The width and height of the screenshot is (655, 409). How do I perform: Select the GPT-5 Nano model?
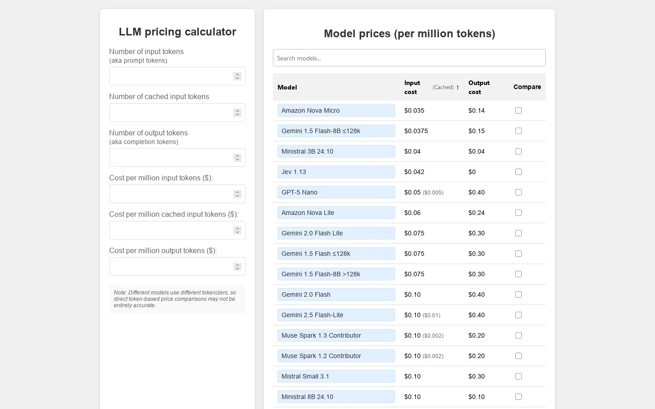[x=336, y=192]
